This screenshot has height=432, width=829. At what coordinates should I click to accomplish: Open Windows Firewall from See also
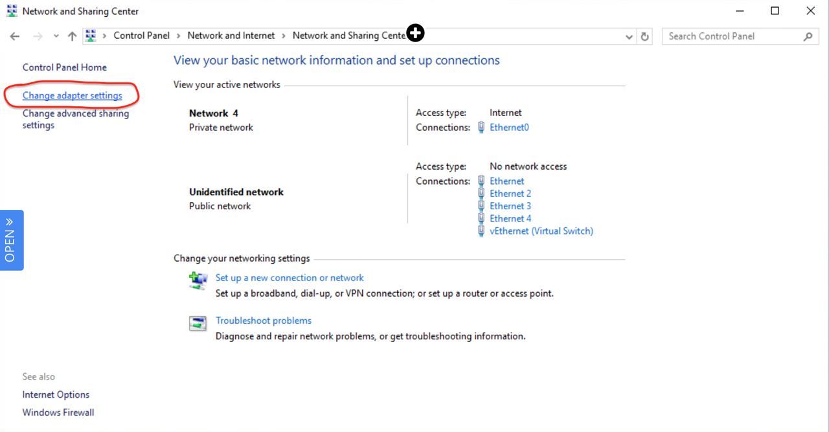coord(58,412)
